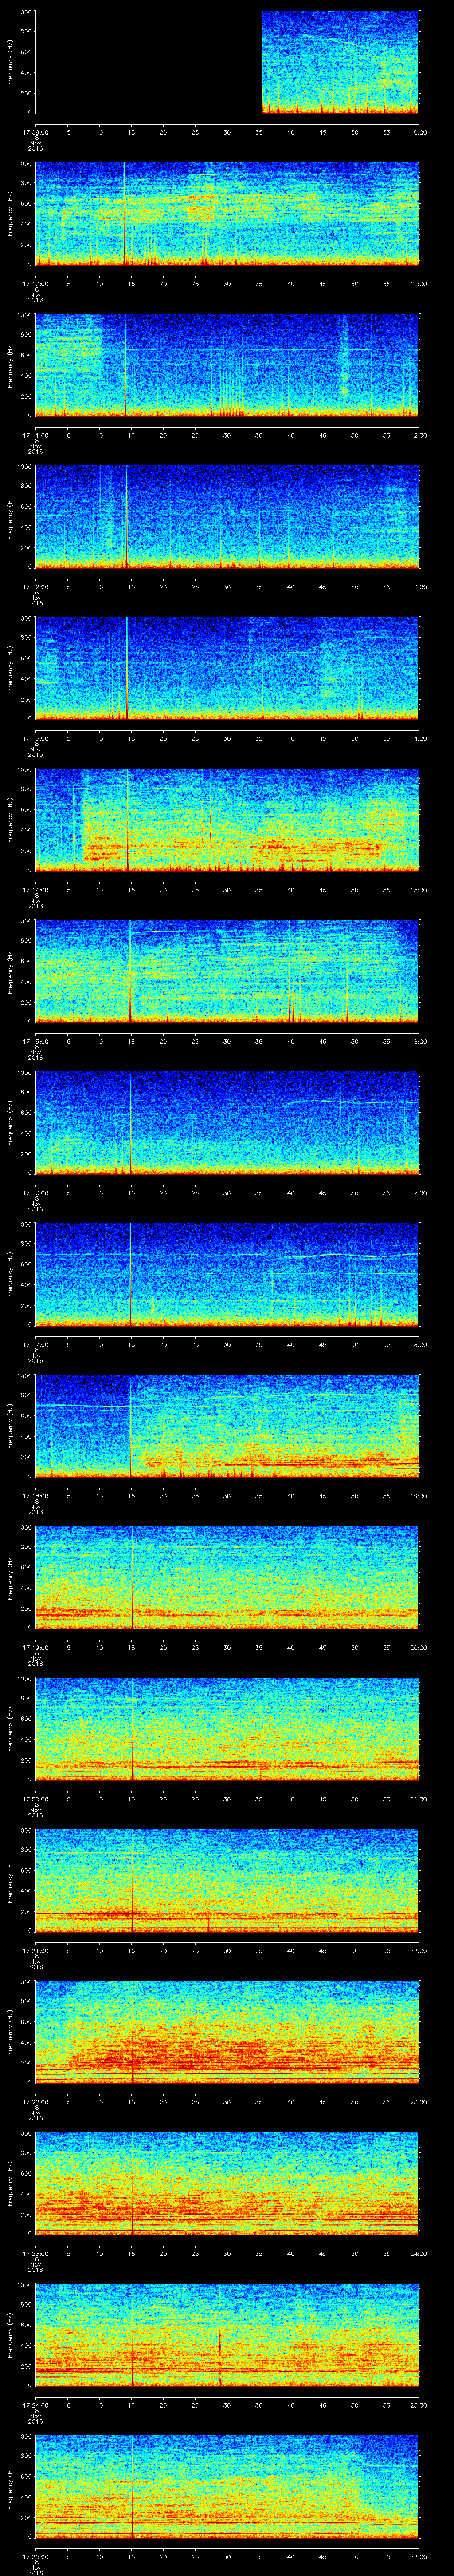Open the spectrogram panel starting at 17:24:00
The height and width of the screenshot is (2576, 454).
pos(227,2335)
